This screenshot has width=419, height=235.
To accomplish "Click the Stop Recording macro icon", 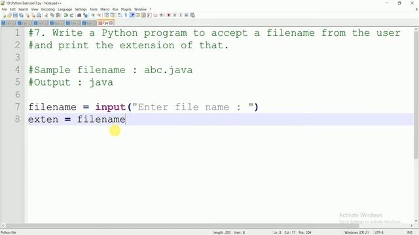I will (175, 15).
